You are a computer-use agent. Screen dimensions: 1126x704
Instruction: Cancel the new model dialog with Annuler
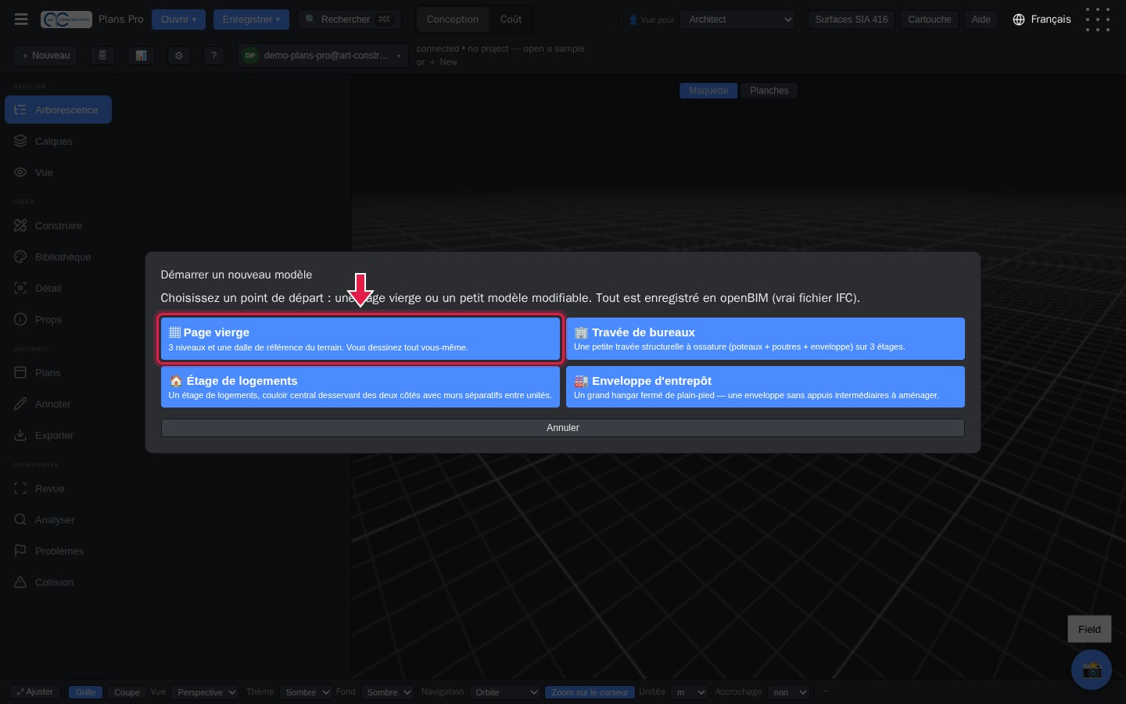tap(563, 428)
